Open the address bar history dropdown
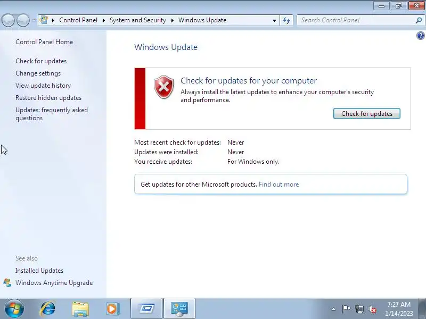 point(274,20)
